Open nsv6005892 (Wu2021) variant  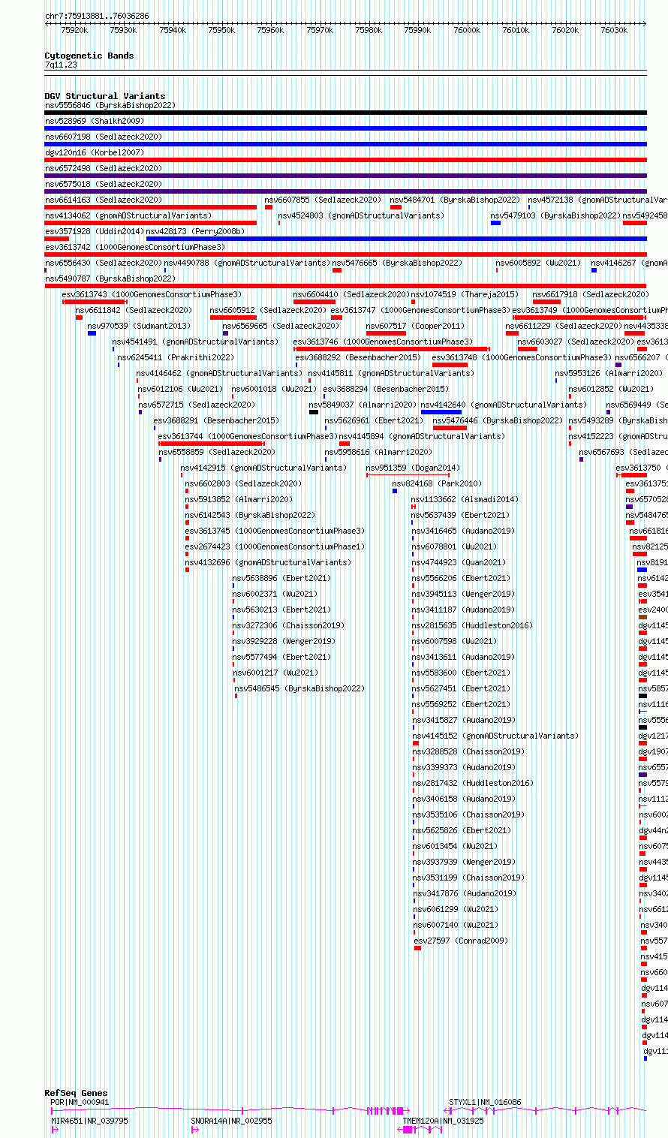point(538,263)
